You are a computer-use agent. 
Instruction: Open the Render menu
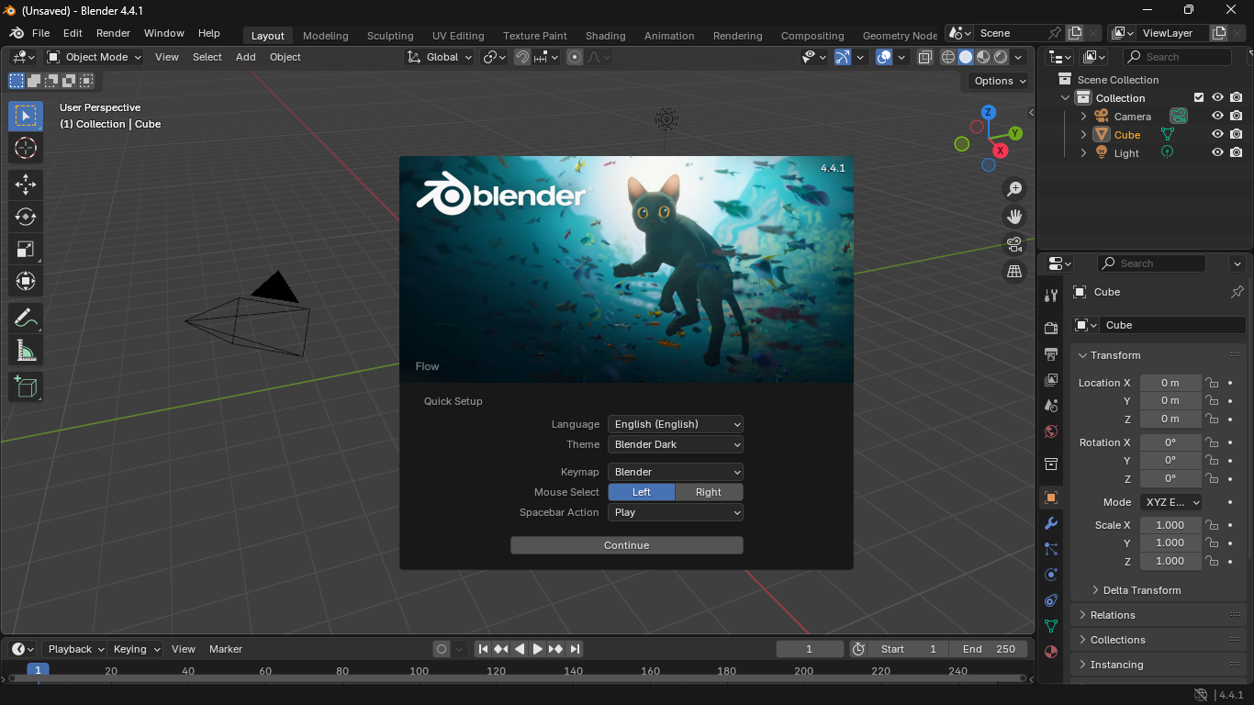click(x=113, y=33)
